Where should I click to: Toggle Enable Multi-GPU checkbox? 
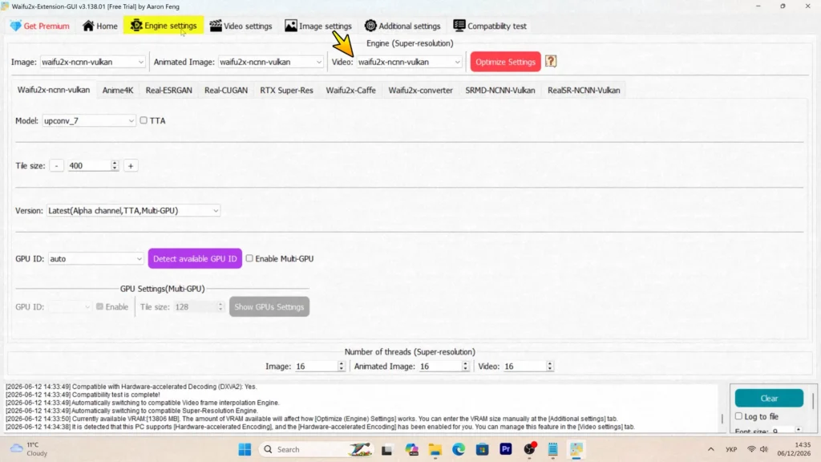pyautogui.click(x=250, y=258)
